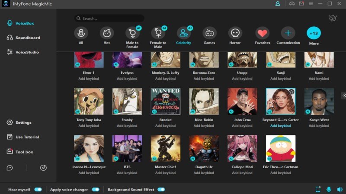Viewport: 346px width, 194px height.
Task: Open the VoiceStudio section
Action: 23,52
